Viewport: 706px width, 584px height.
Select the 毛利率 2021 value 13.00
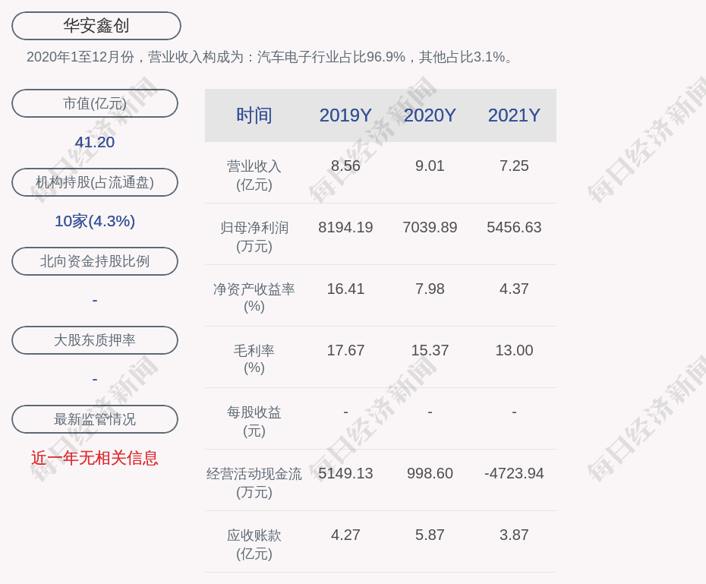[x=514, y=350]
